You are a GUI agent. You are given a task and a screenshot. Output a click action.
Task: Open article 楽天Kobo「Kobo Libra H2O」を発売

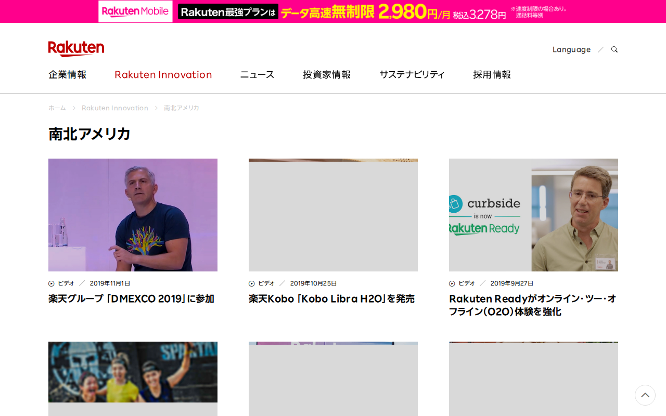(332, 299)
